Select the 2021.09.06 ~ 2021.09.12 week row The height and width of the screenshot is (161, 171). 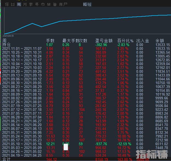tap(86, 79)
